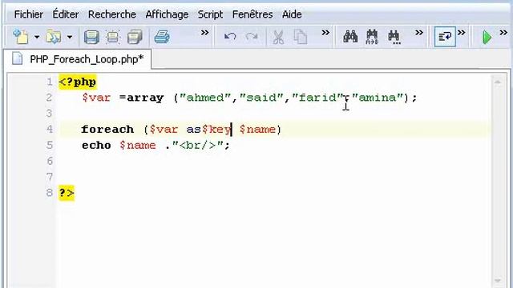Click the opening <?php tag
This screenshot has width=513, height=288.
click(x=78, y=82)
